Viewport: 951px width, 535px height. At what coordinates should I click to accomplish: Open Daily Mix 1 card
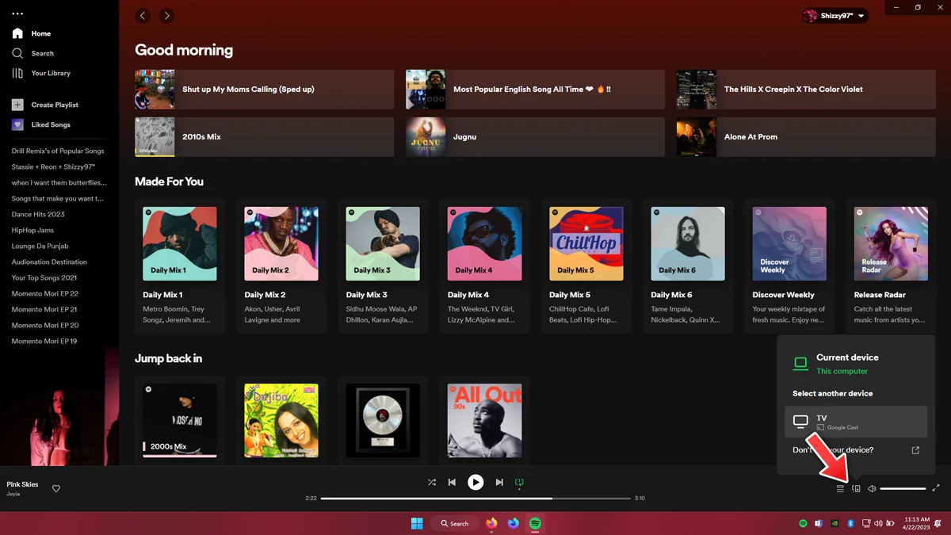pos(179,266)
